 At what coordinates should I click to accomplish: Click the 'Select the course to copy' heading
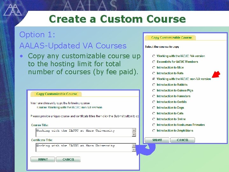[162, 47]
